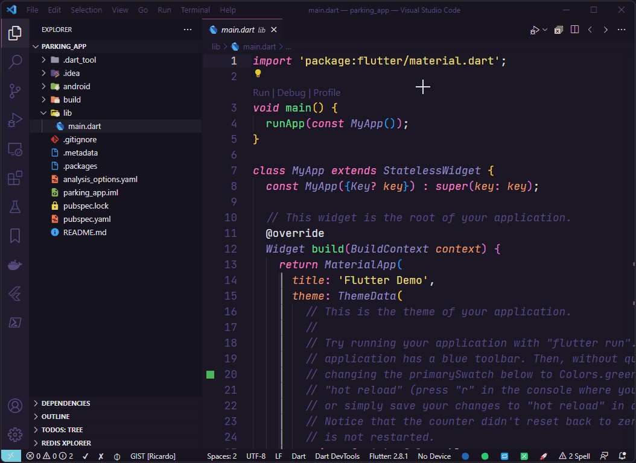Click the blue circle status bar icon

465,456
